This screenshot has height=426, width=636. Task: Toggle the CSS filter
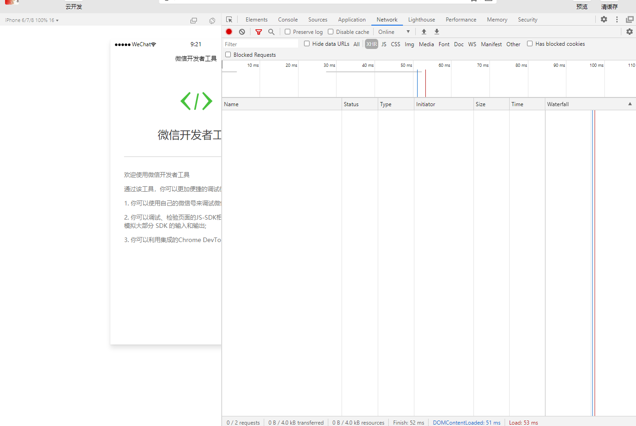396,44
